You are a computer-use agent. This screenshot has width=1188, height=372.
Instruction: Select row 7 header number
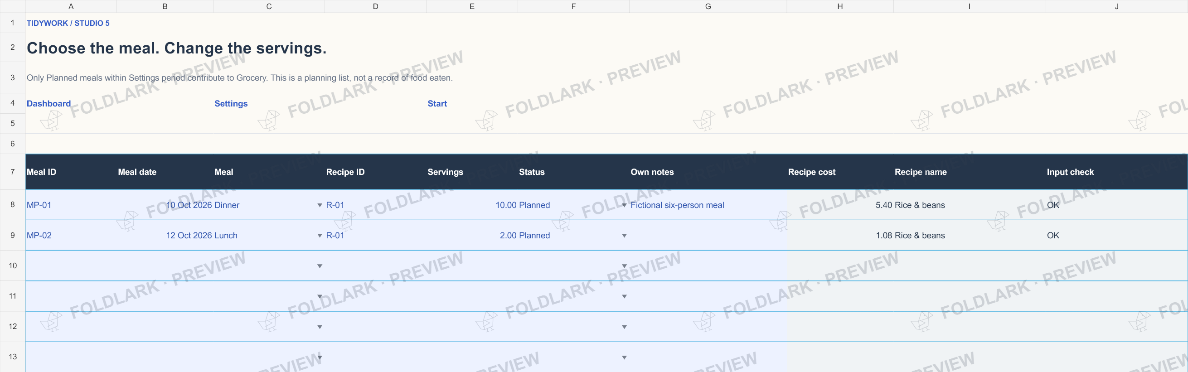[x=12, y=172]
